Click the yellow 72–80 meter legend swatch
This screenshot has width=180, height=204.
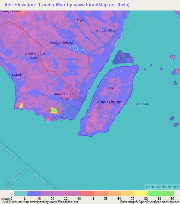click(x=141, y=193)
